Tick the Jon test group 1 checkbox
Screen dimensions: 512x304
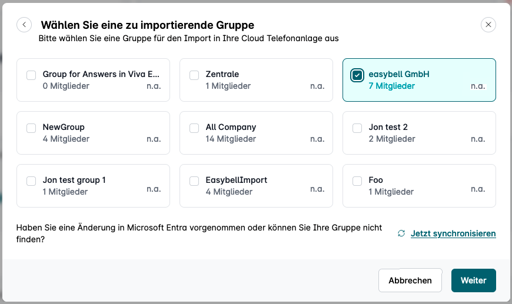(x=31, y=181)
